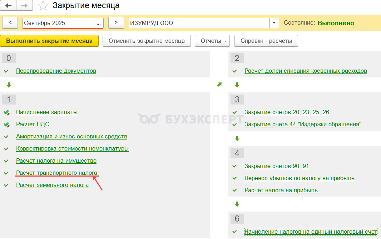Screen dimensions: 381x239
Task: Click the stage 0 number label
Action: [x=9, y=58]
